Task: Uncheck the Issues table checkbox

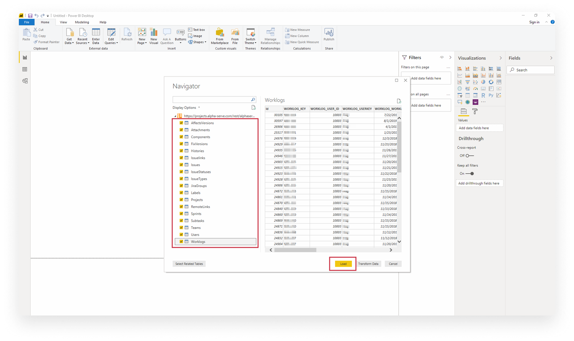Action: [181, 165]
